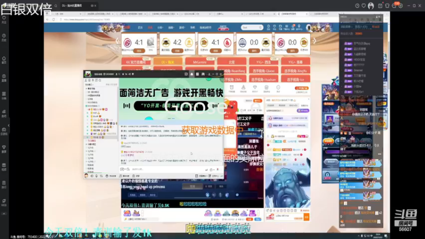This screenshot has height=239, width=425.
Task: Click the search magnifier beside the room tab
Action: pos(56,6)
